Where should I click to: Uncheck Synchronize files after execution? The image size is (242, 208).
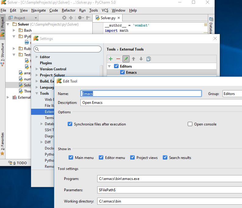coord(70,124)
